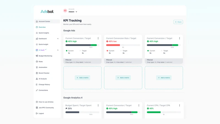Collapse the Dashboard section chevron
The width and height of the screenshot is (220, 124).
tap(58, 39)
